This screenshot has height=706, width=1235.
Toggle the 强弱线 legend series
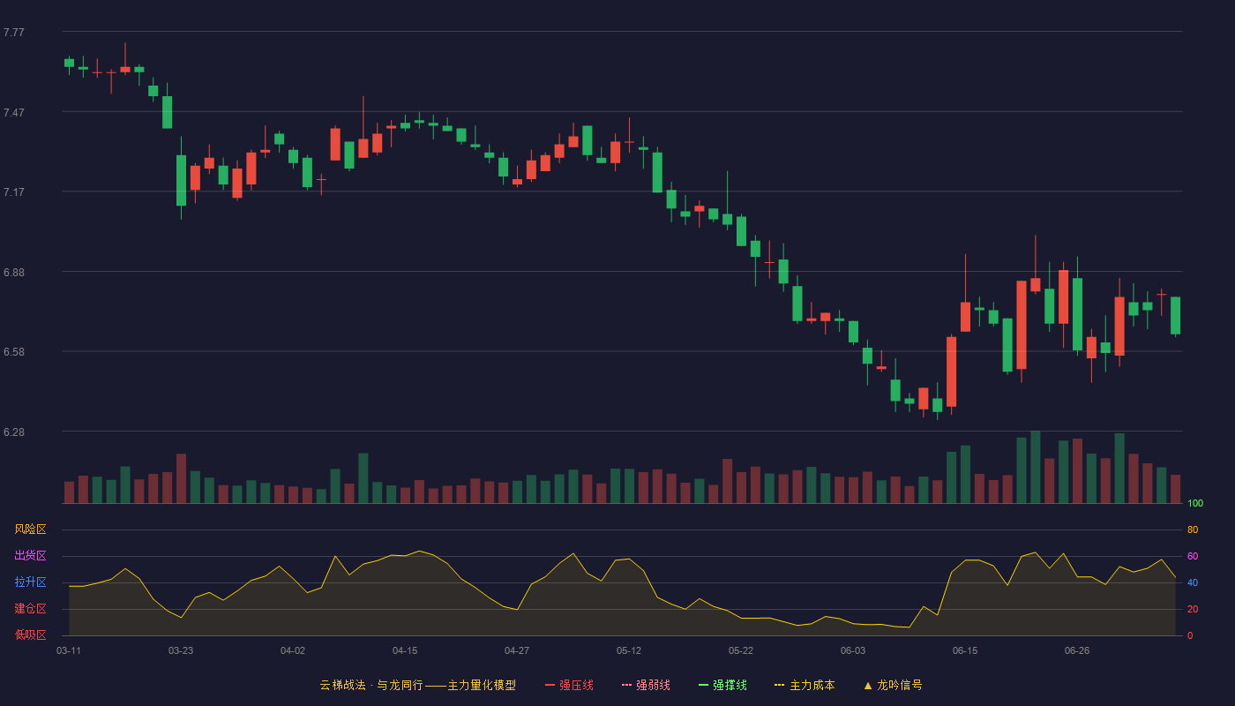point(646,685)
